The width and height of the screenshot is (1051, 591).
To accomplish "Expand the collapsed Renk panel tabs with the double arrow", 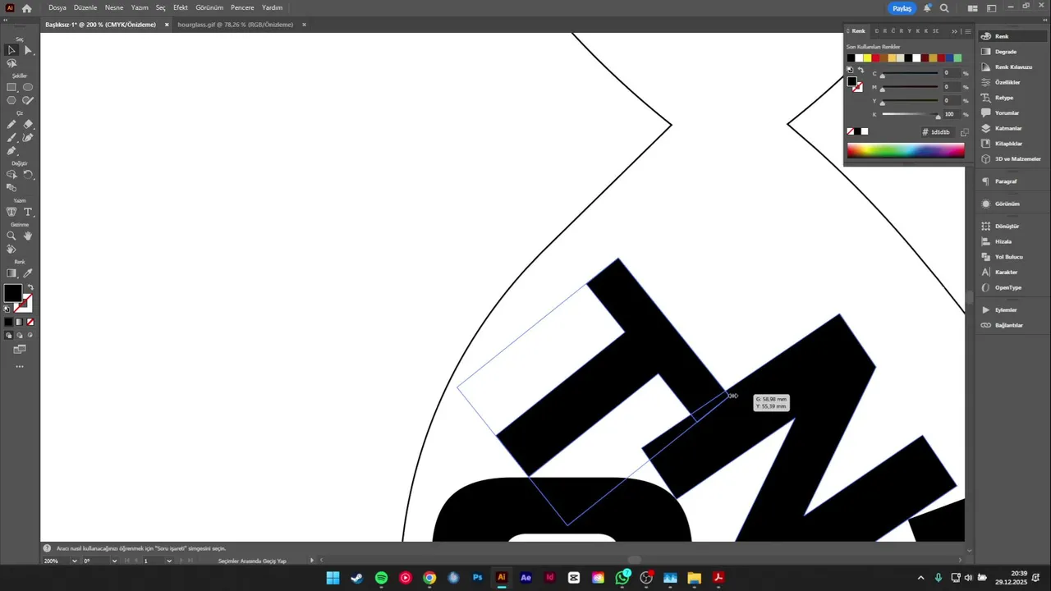I will (955, 31).
